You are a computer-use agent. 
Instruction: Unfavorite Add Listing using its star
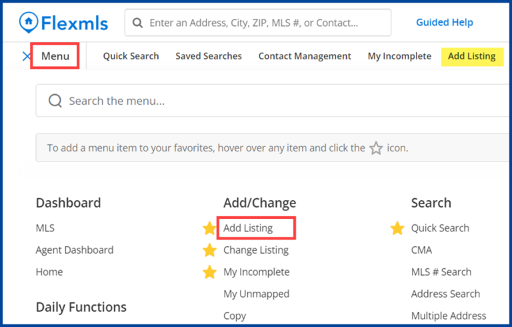209,228
